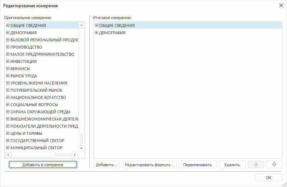Image resolution: width=287 pixels, height=187 pixels.
Task: Select ПРОИЗВОДСТВО in original dimension
Action: (26, 47)
